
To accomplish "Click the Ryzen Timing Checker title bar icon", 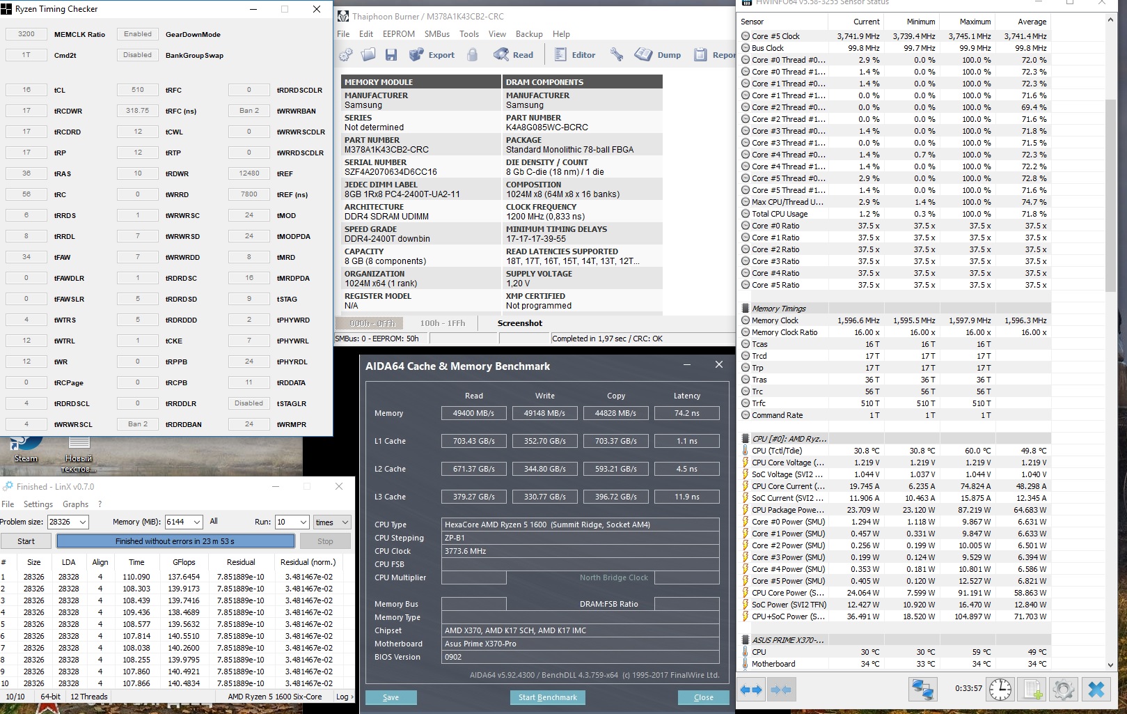I will (x=6, y=9).
